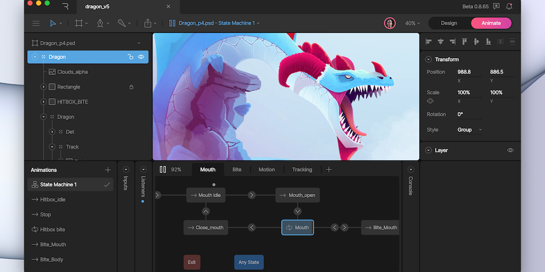
Task: Click the Rotation value field
Action: (x=468, y=114)
